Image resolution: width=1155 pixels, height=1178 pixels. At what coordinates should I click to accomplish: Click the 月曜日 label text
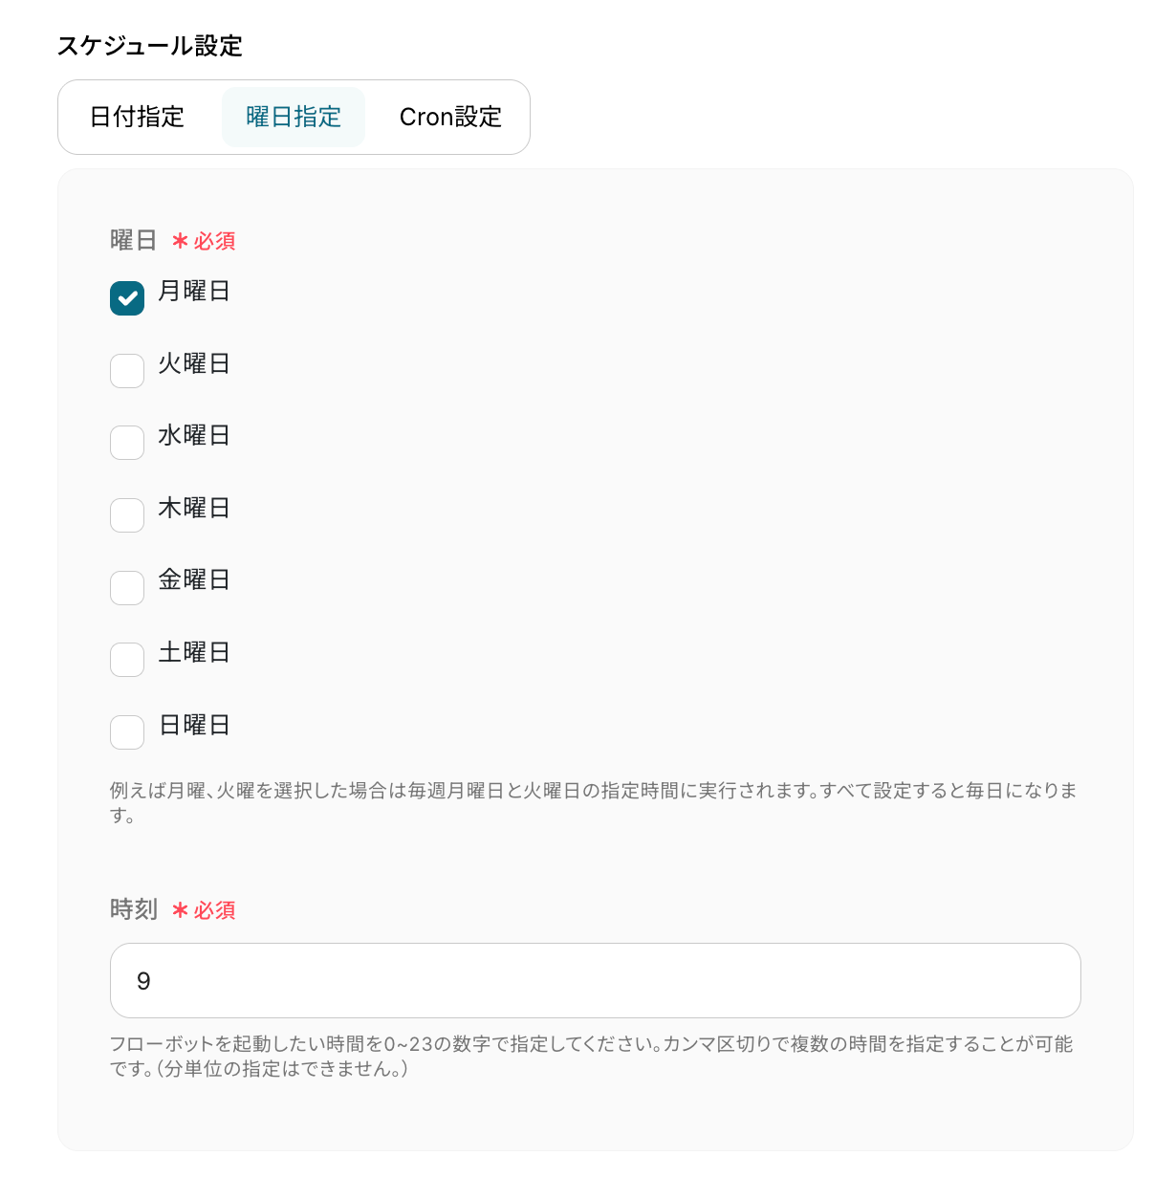pos(194,291)
